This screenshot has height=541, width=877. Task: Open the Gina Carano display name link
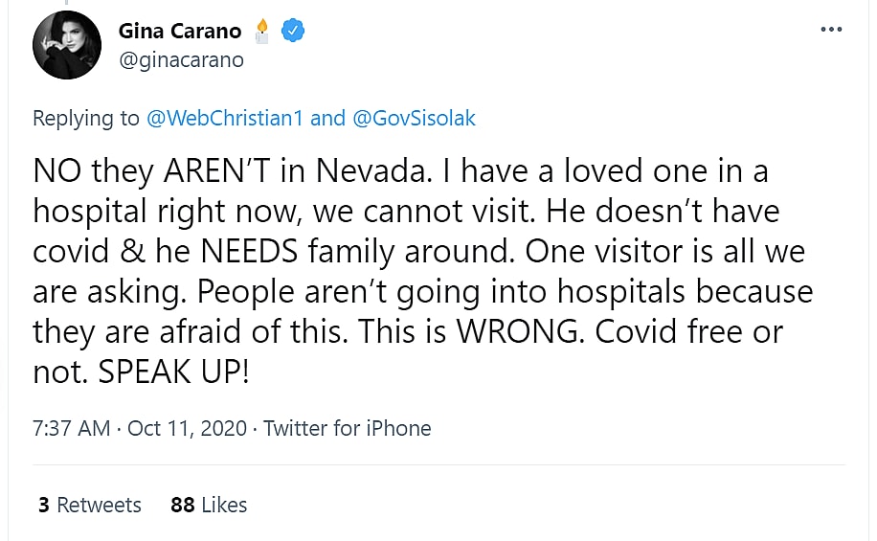(180, 32)
